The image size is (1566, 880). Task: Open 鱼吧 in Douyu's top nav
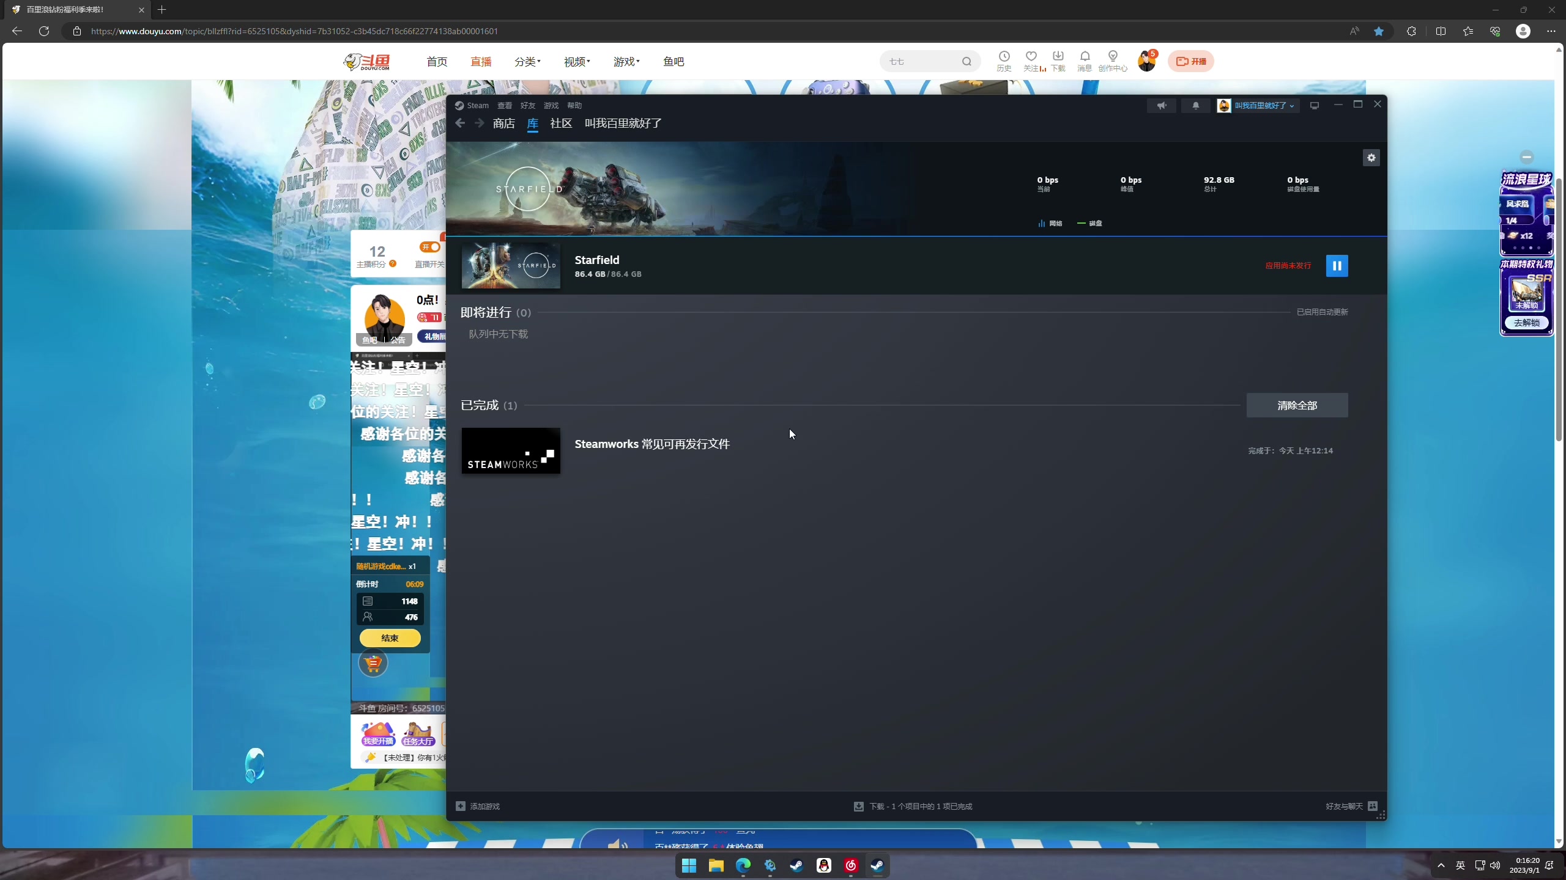(674, 62)
